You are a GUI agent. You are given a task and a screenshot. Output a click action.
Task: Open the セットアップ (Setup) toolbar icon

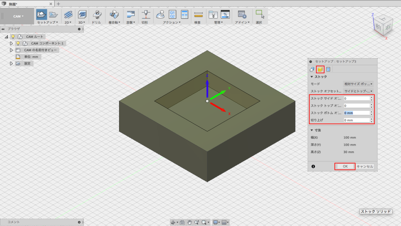click(41, 15)
